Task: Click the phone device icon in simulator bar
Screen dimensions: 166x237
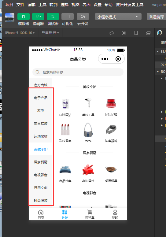Action: (136, 33)
